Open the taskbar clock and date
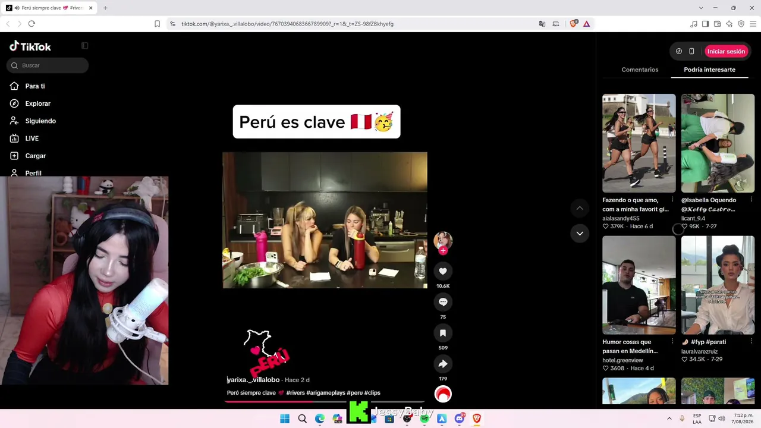Image resolution: width=761 pixels, height=428 pixels. pos(743,418)
